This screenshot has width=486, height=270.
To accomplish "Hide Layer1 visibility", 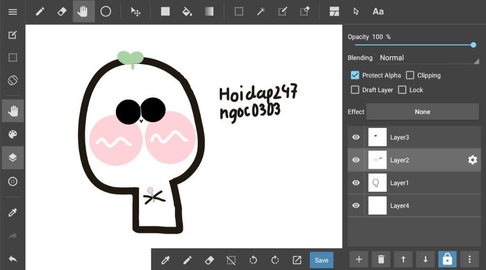I will coord(356,183).
